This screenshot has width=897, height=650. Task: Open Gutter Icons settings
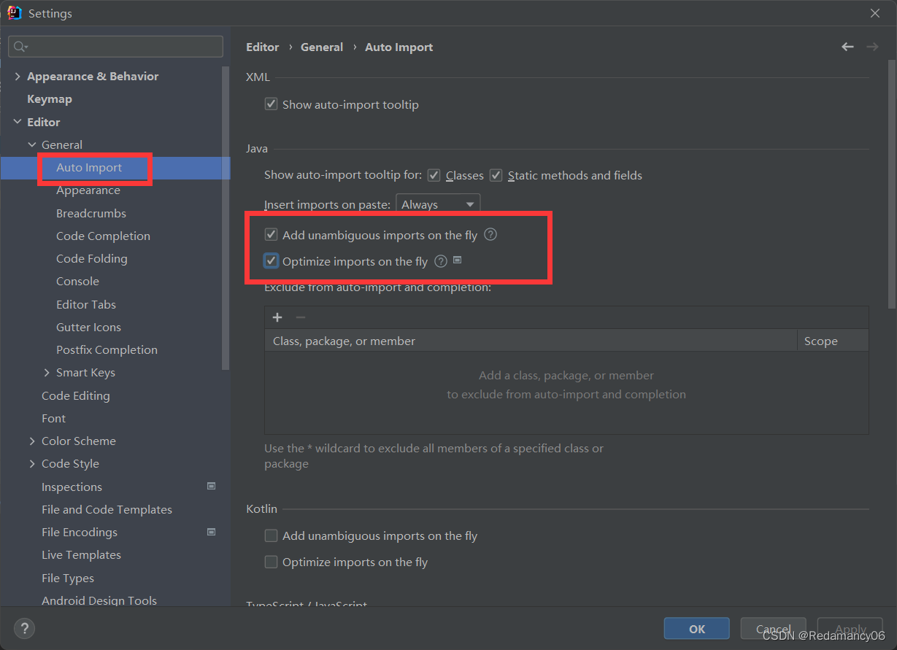88,327
